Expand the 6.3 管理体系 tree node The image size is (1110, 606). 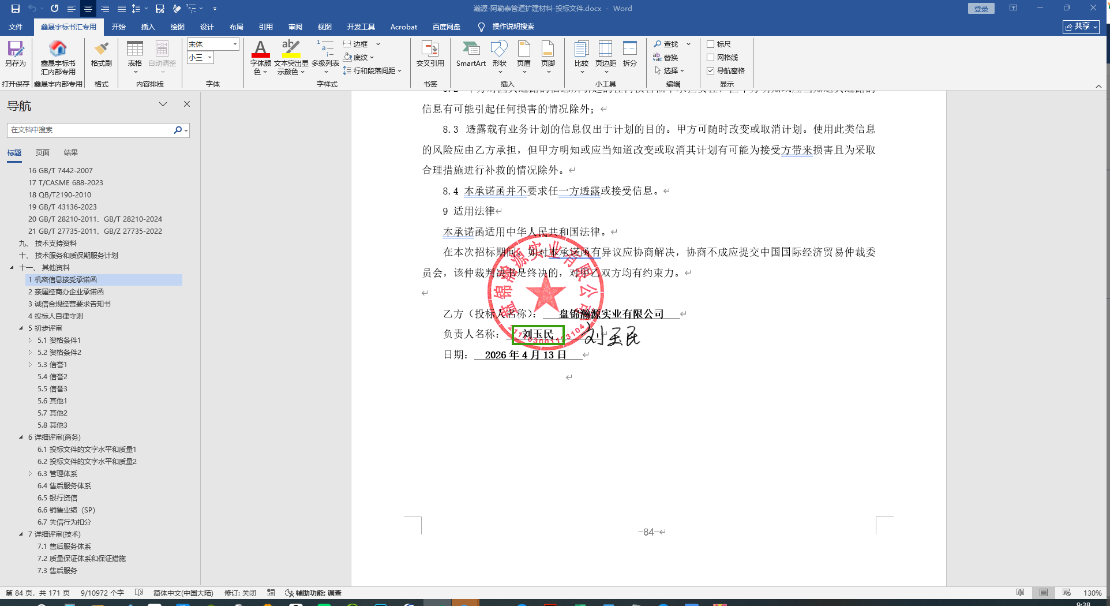(30, 473)
